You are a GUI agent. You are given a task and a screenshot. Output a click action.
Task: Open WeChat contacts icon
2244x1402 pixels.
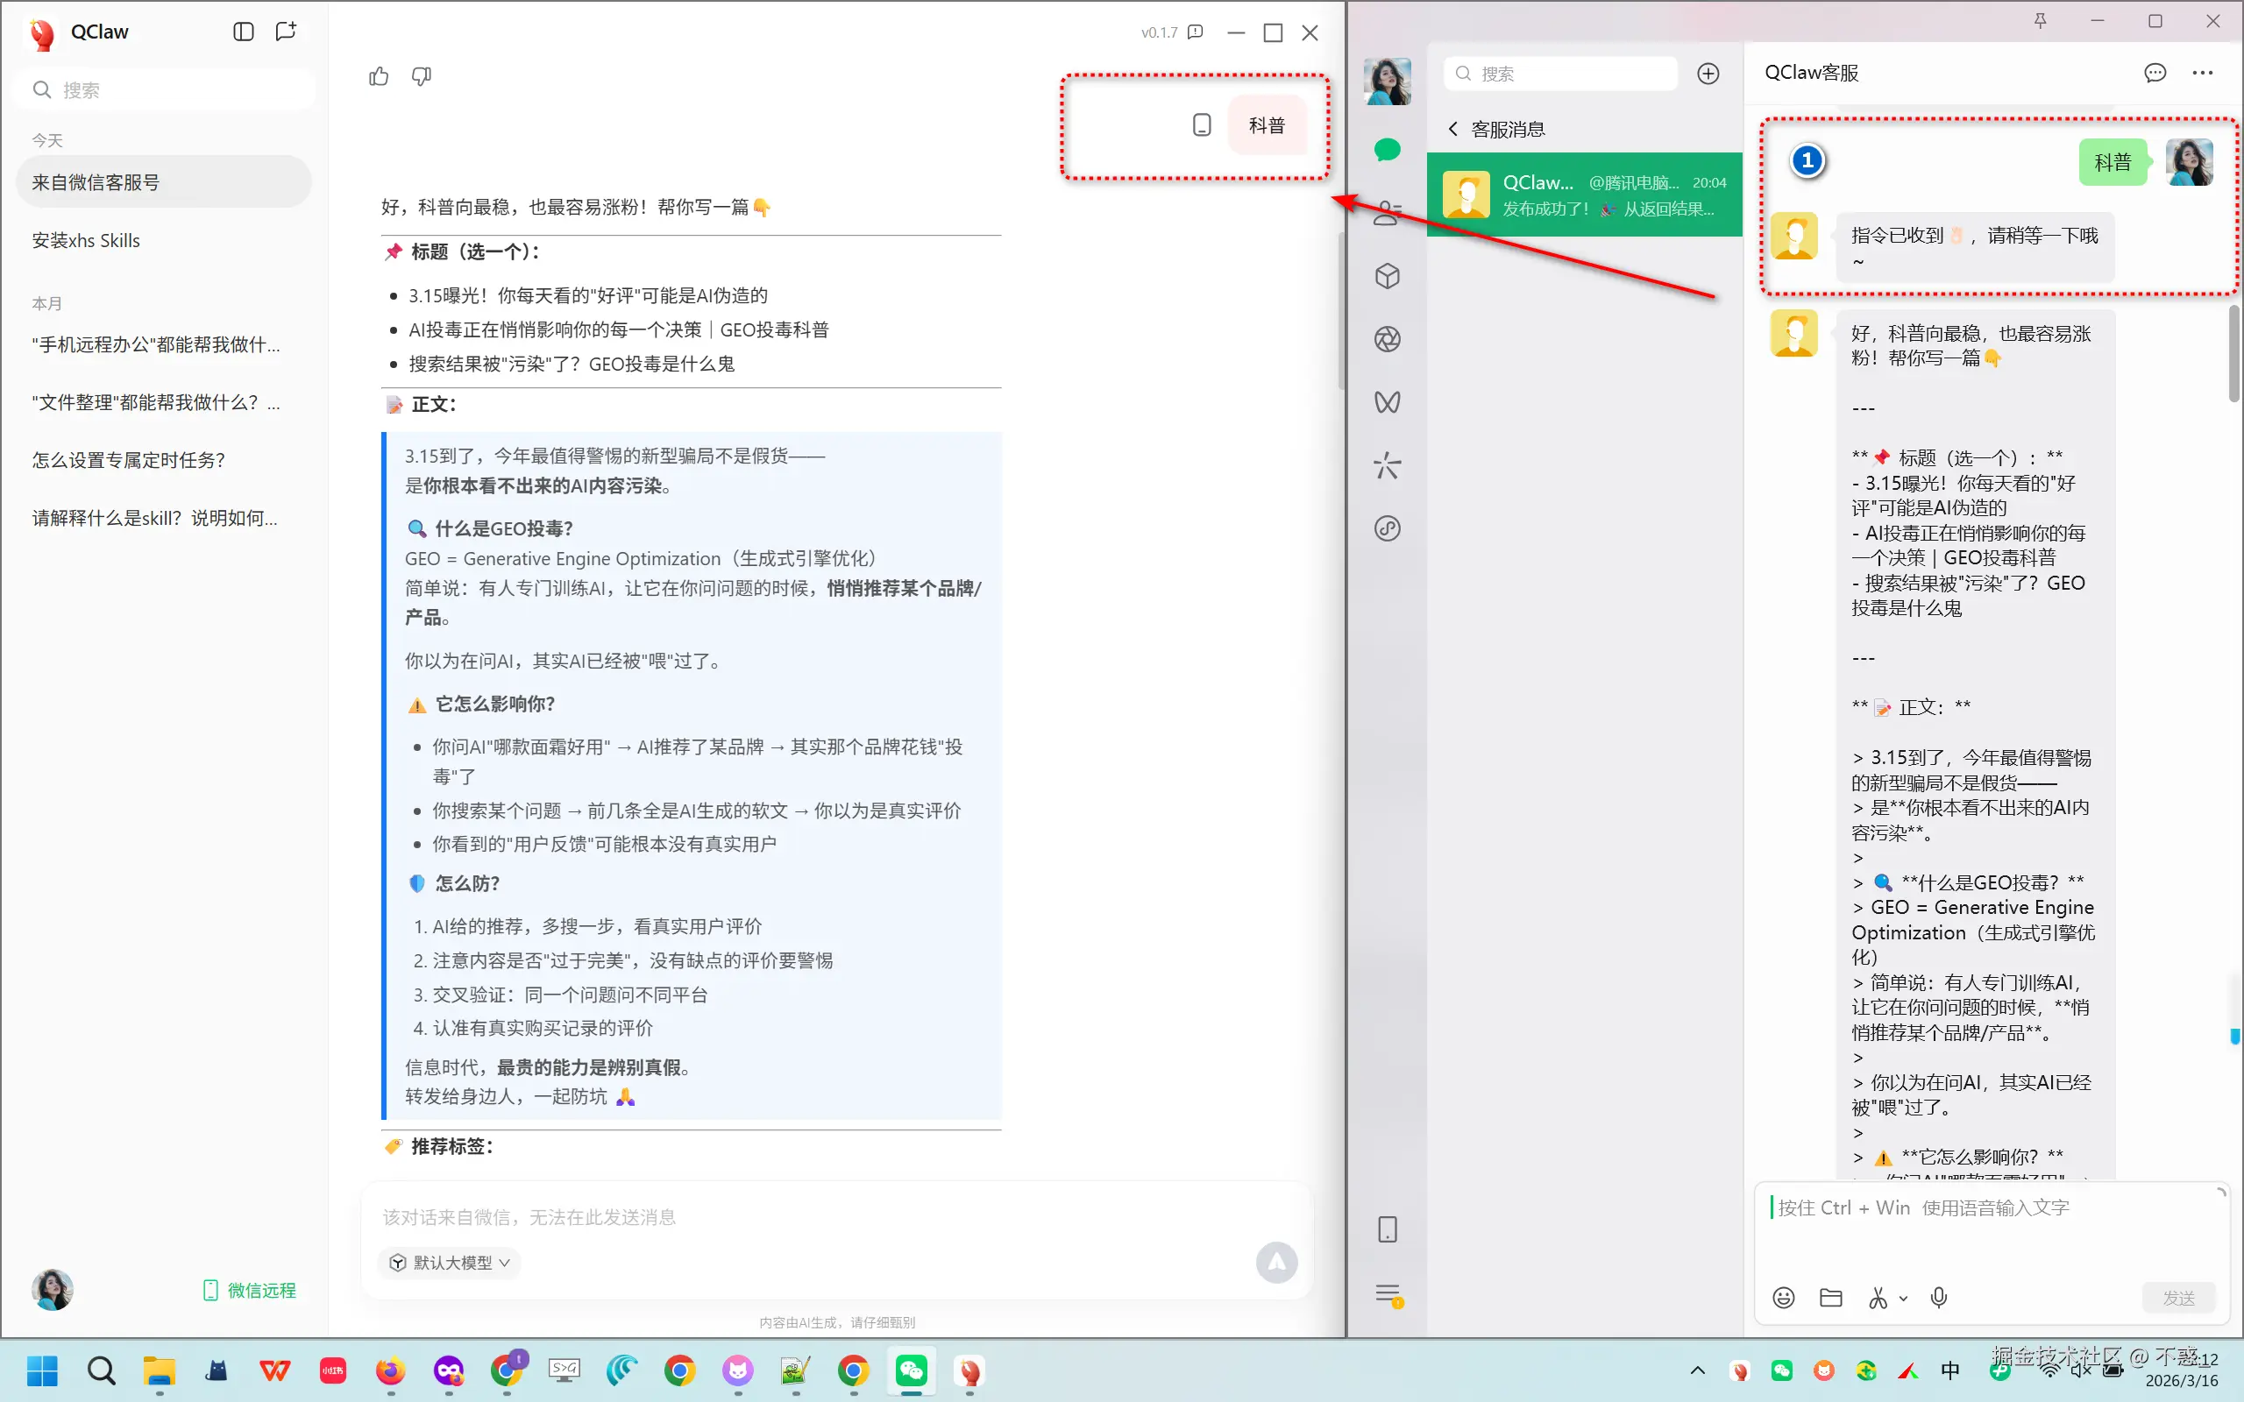point(1388,213)
